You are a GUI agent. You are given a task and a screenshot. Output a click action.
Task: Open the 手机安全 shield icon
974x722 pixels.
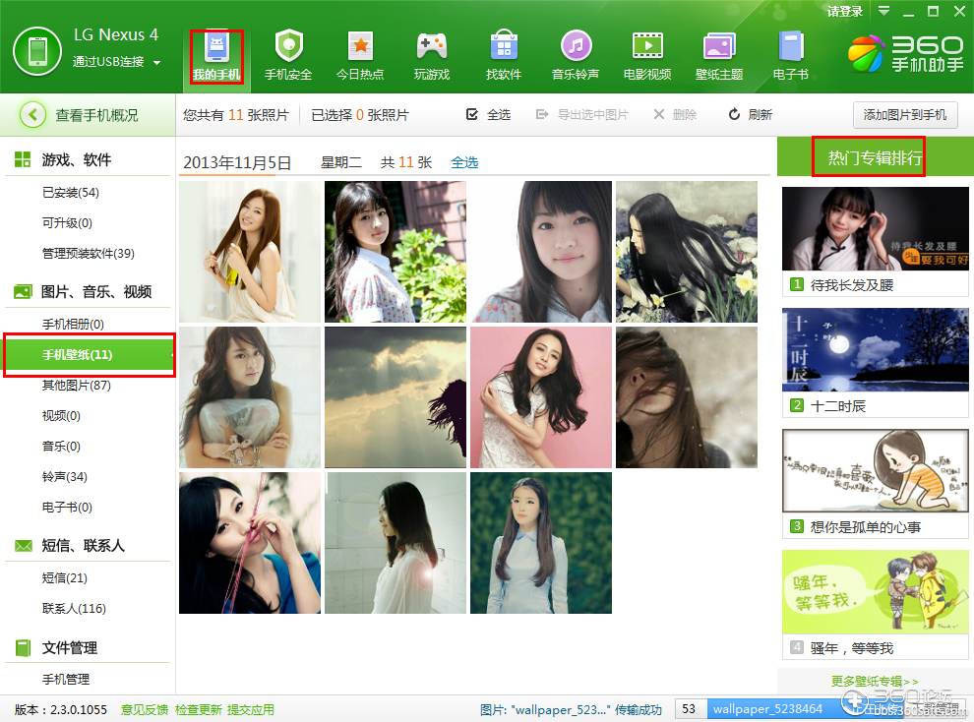(x=288, y=46)
